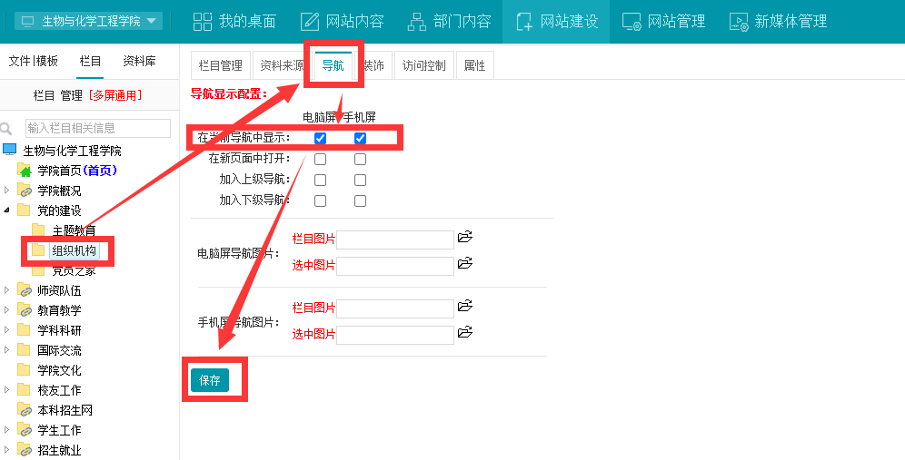The height and width of the screenshot is (460, 905).
Task: Uncheck 在当前导航中显示 for 电脑屏
Action: coord(320,138)
